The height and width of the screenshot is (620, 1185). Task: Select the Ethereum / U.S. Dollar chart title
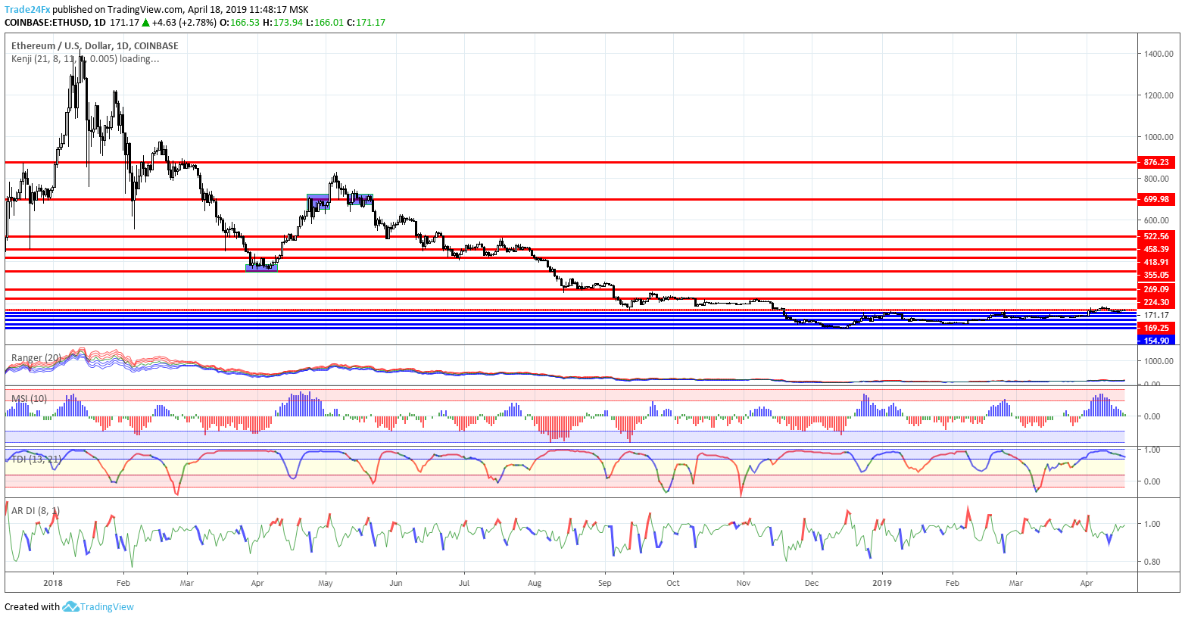(95, 45)
